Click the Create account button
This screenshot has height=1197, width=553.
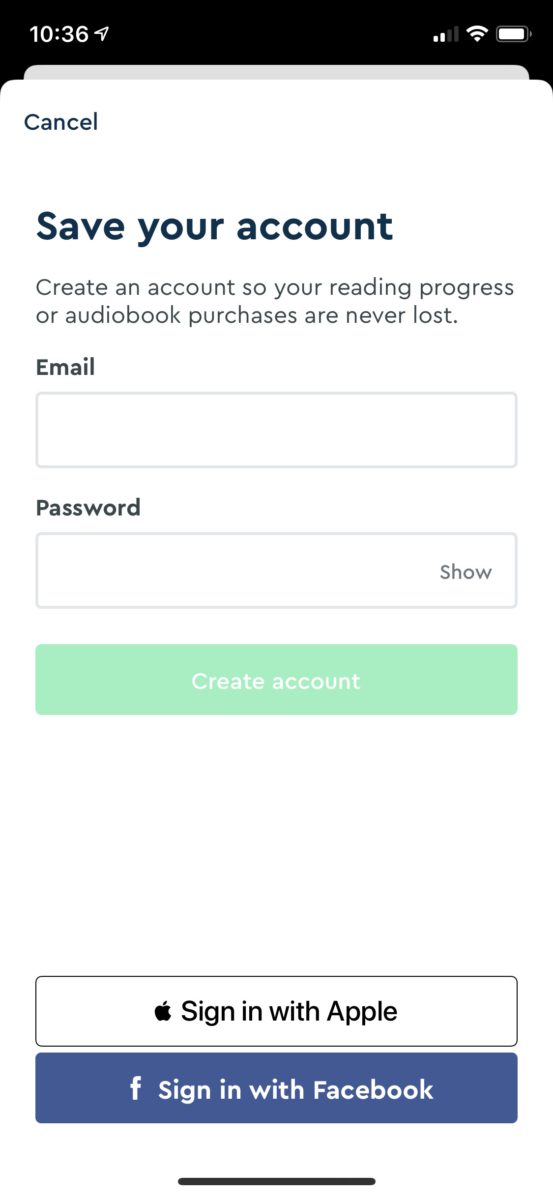pyautogui.click(x=276, y=680)
